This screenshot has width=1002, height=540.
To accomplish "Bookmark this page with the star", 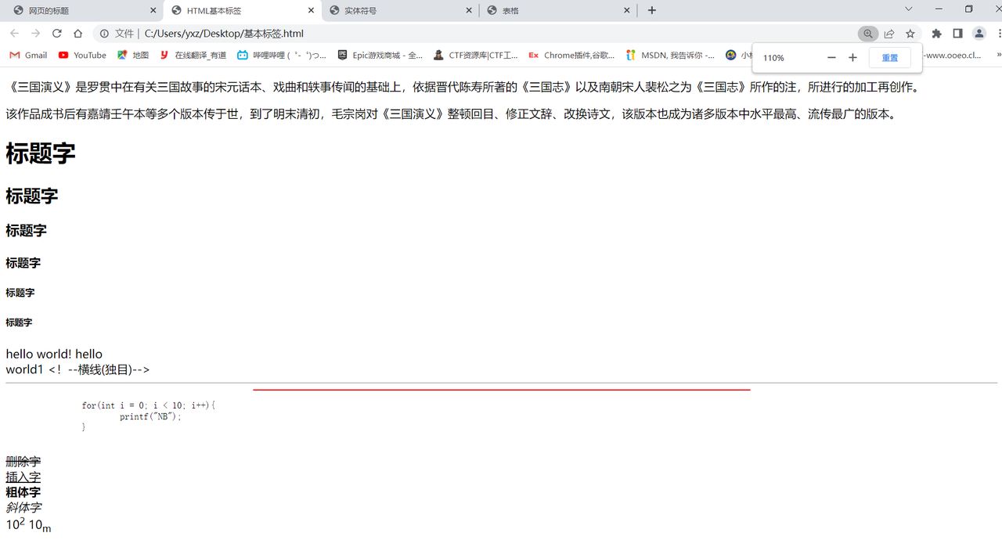I will click(910, 34).
